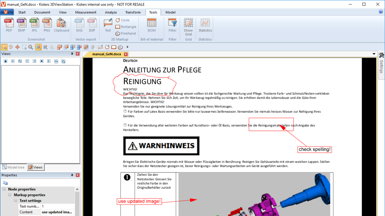
Task: Stop view playback in Views panel
Action: (x=42, y=61)
